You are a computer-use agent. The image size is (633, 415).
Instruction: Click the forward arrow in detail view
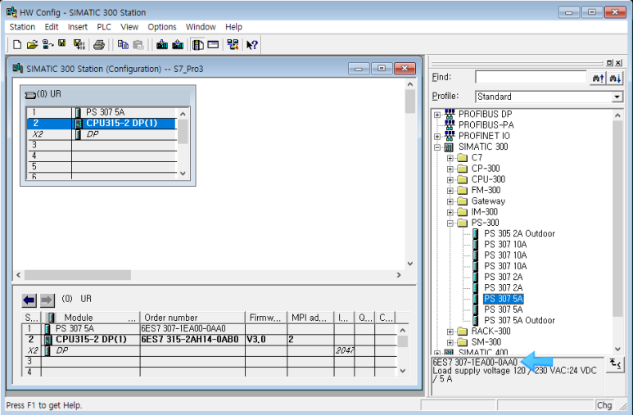47,300
